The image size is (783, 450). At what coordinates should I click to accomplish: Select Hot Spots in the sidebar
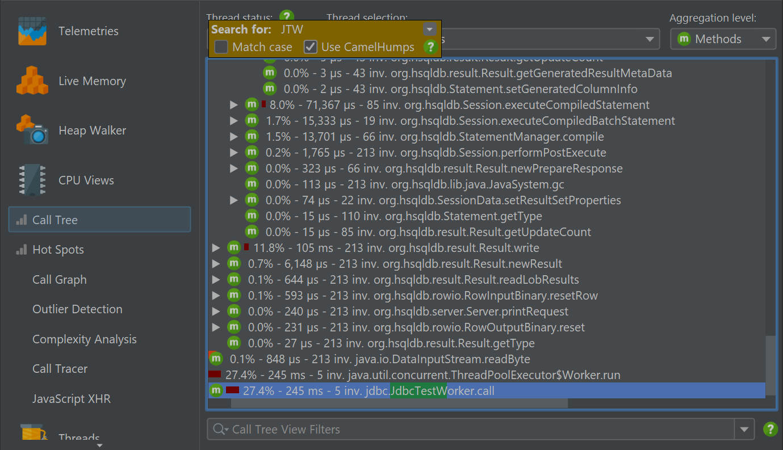point(58,250)
